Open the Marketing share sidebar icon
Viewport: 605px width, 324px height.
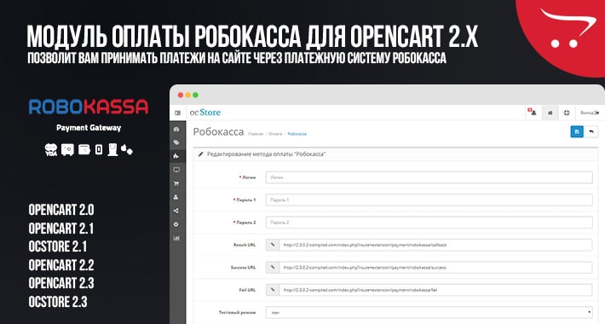pyautogui.click(x=176, y=211)
